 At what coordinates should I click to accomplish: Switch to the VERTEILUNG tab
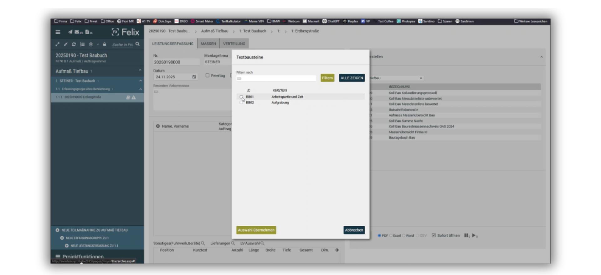coord(234,44)
